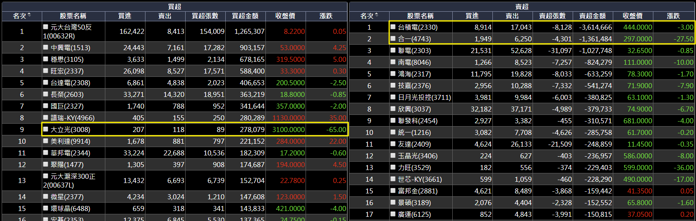This screenshot has height=221, width=696.
Task: Open stock name 元大滬深300正2(00637L)
Action: [x=69, y=180]
